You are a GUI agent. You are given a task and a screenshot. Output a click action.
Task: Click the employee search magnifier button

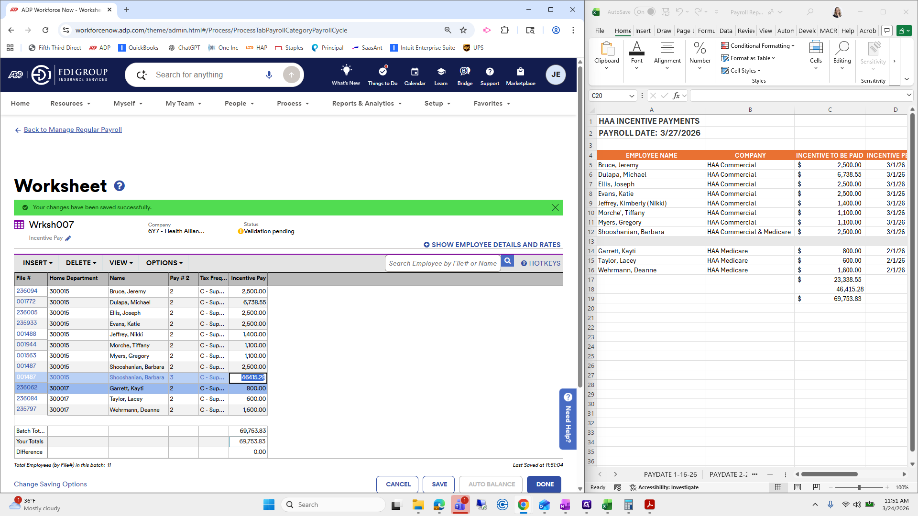pos(507,261)
